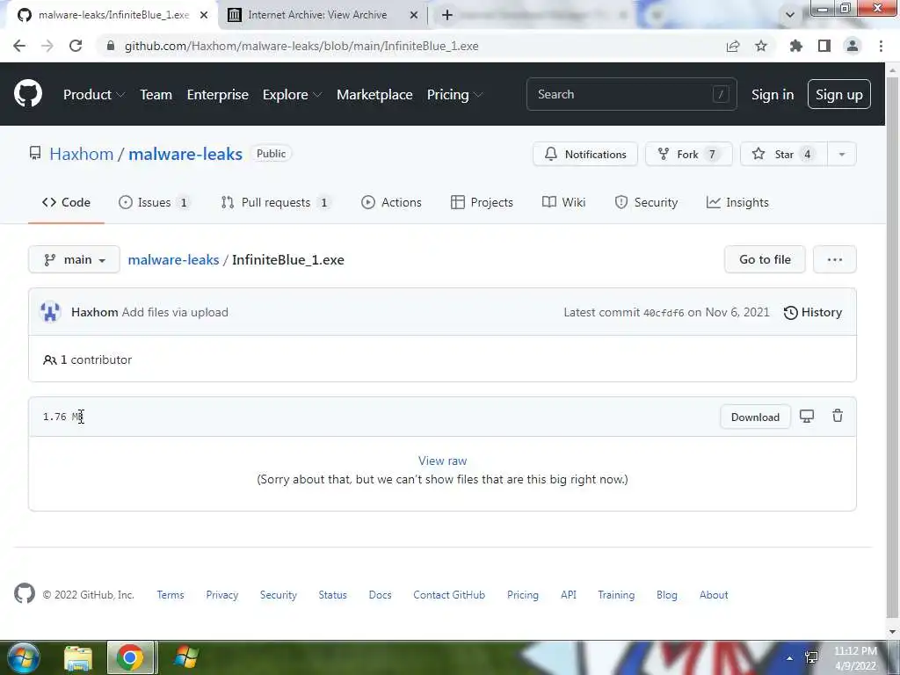Open the Team page in header
Screen dimensions: 900x675
pos(156,95)
